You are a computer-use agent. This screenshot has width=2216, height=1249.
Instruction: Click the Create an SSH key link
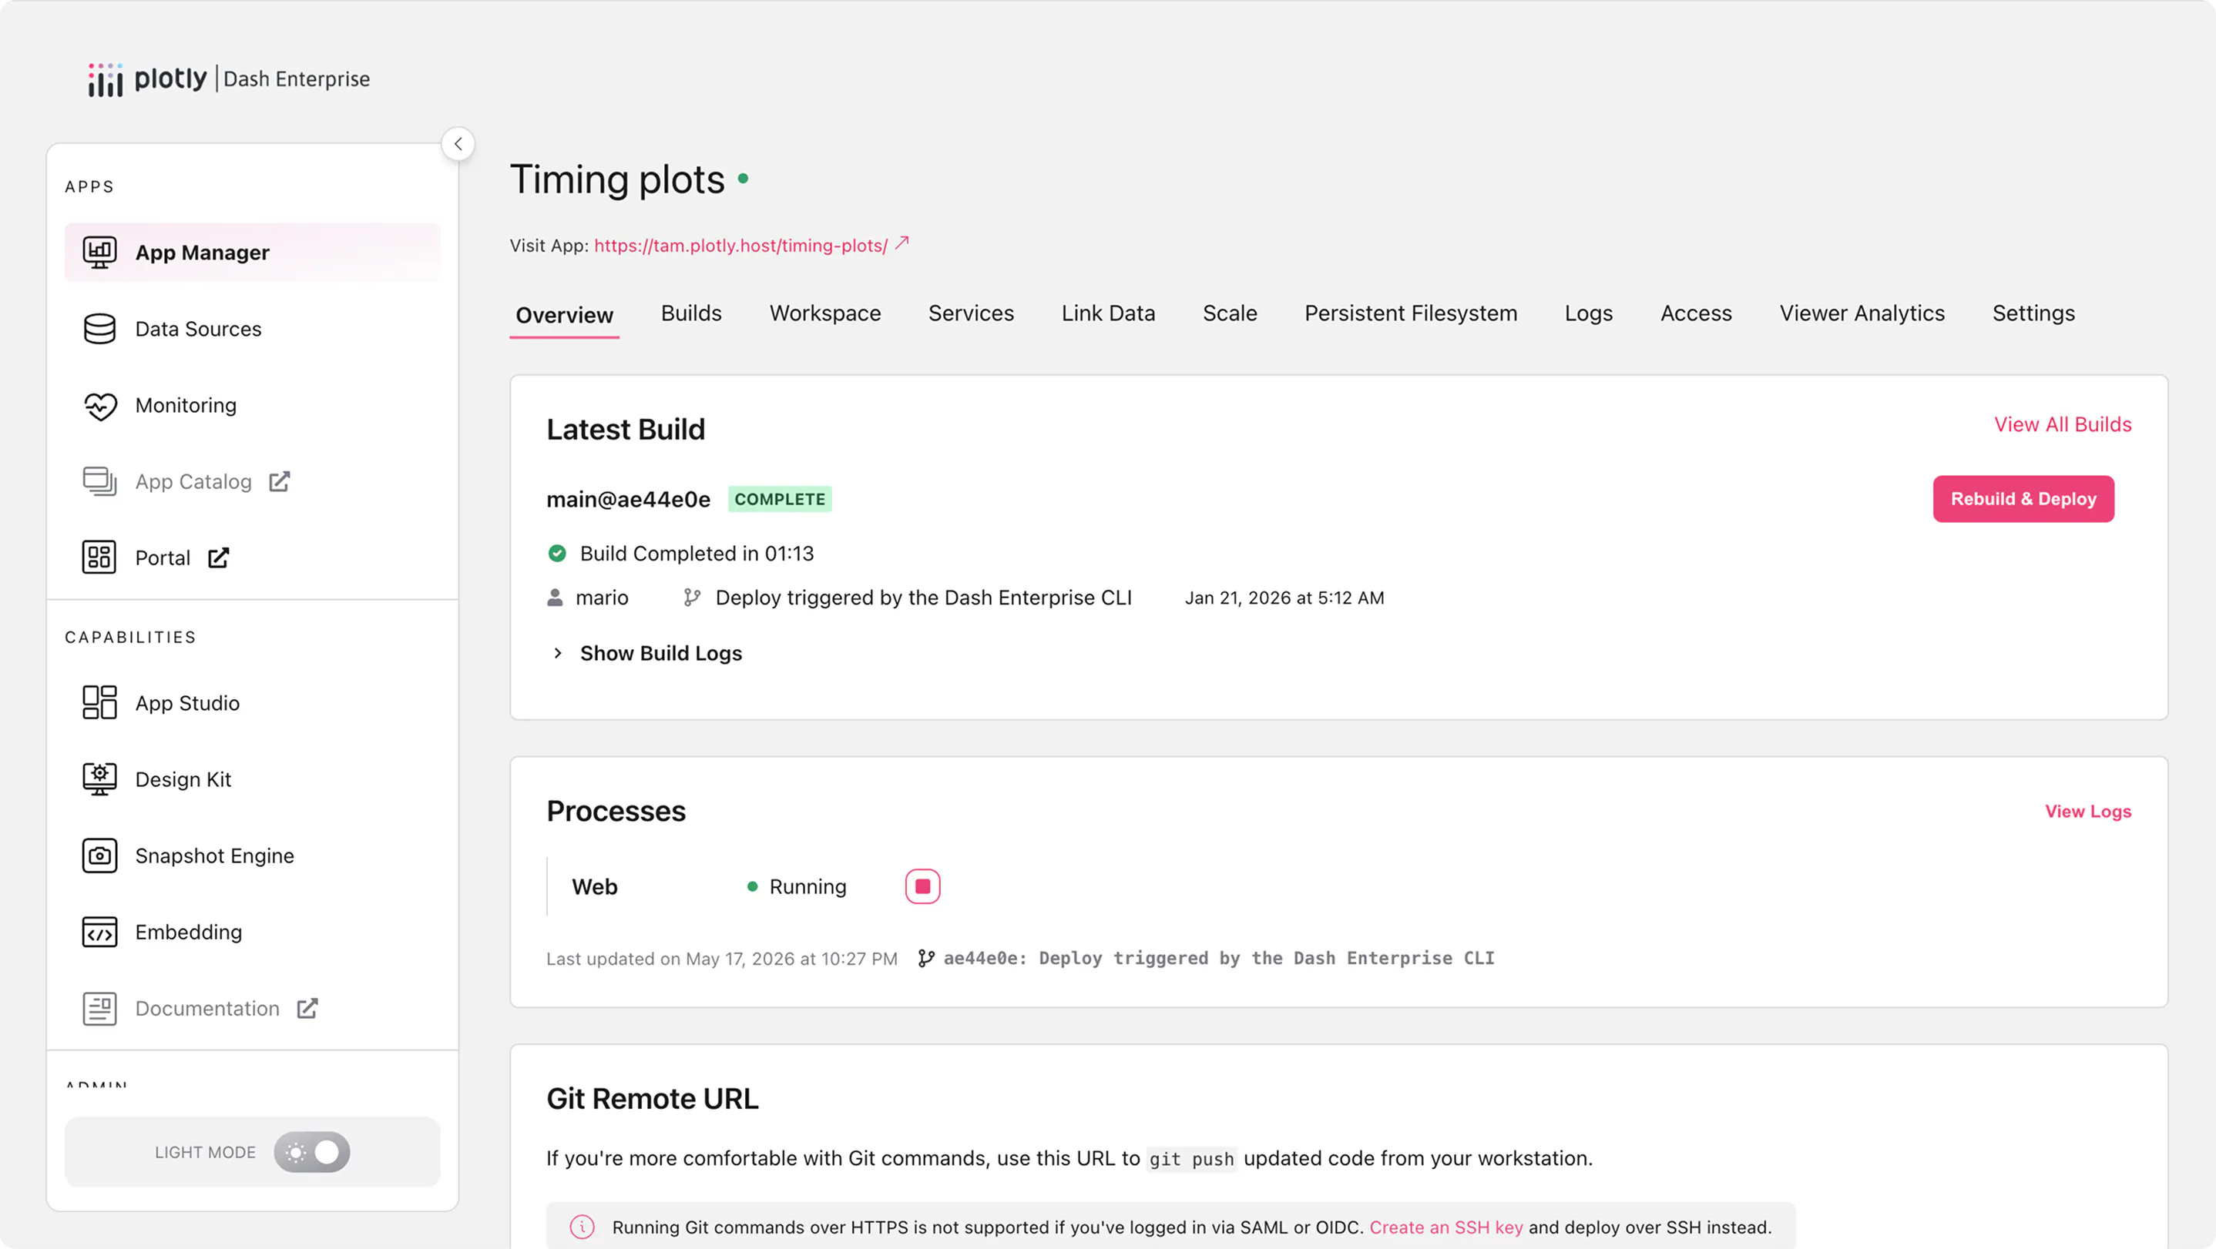coord(1446,1227)
